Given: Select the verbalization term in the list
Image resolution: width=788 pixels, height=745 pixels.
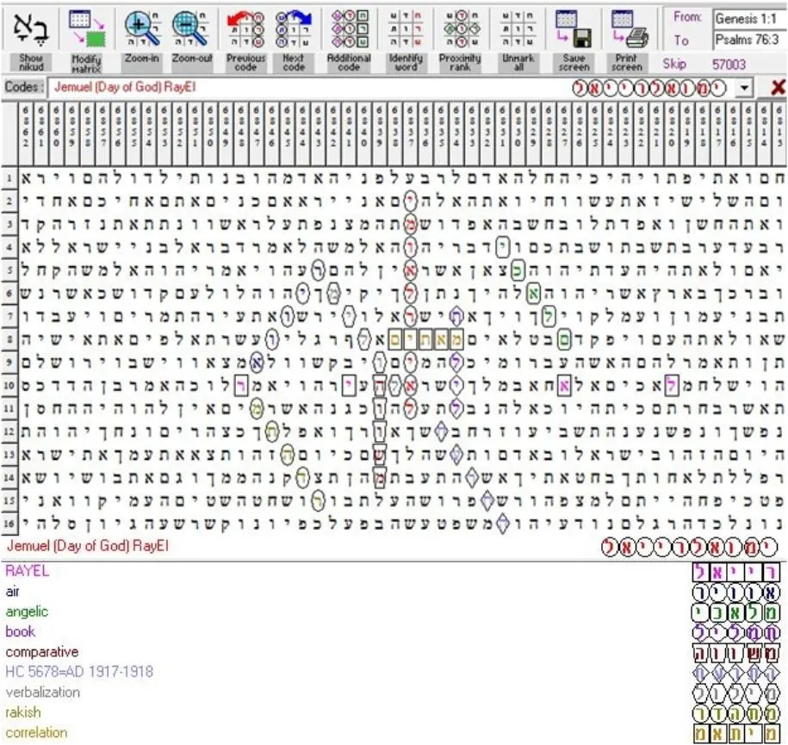Looking at the screenshot, I should point(43,692).
